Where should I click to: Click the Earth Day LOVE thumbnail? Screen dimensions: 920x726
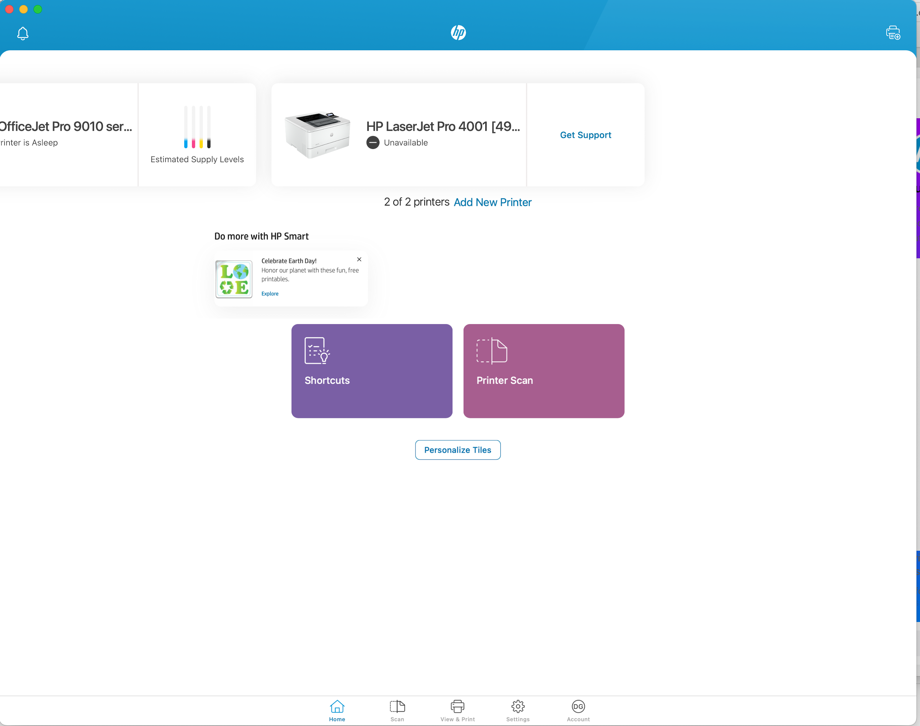pyautogui.click(x=234, y=279)
